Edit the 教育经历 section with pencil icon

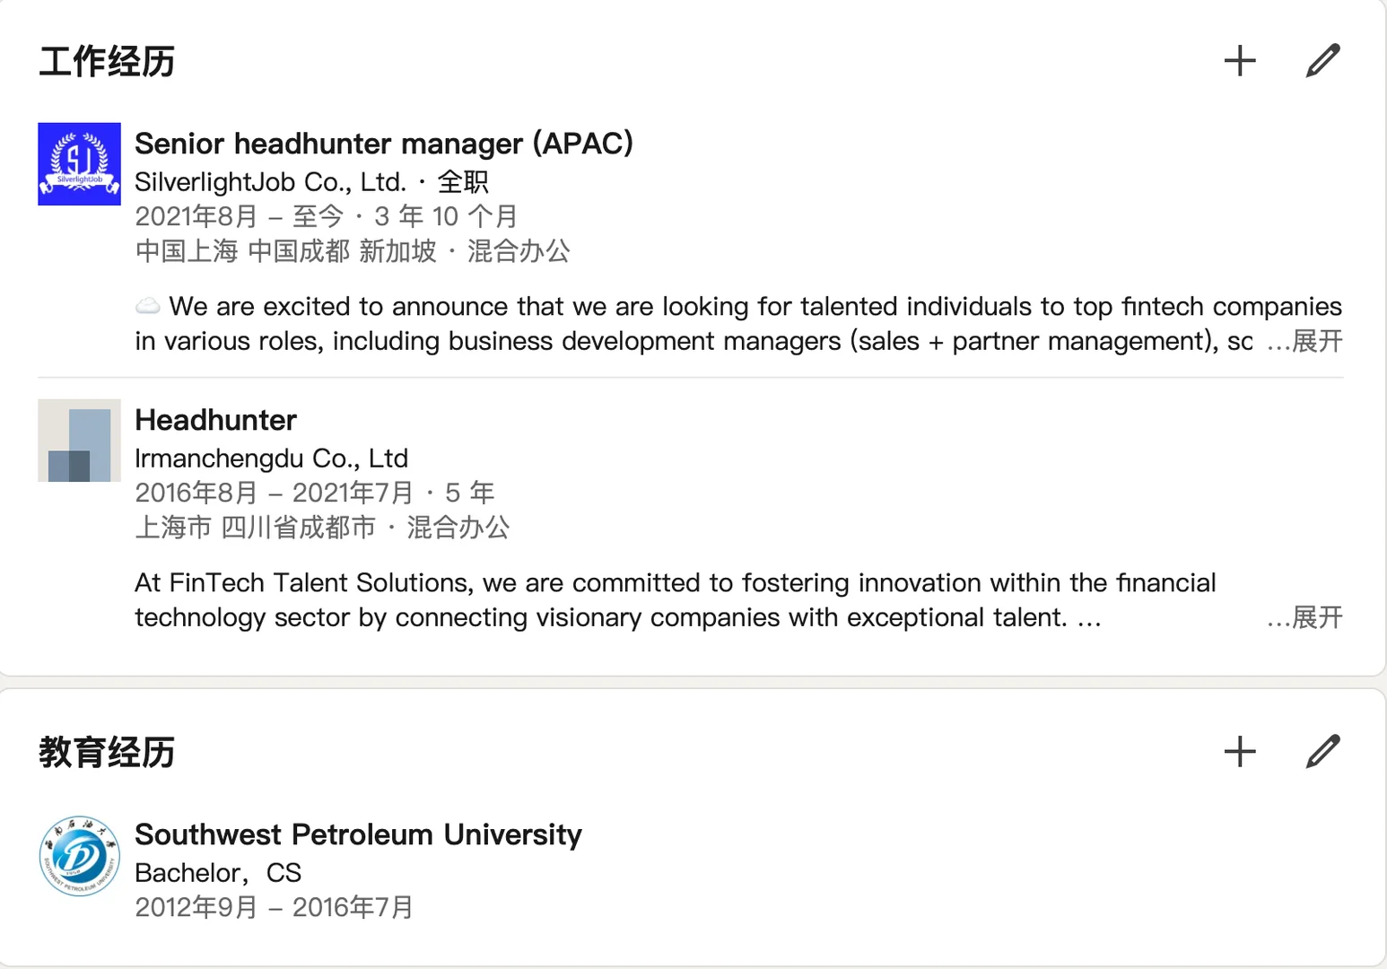click(x=1322, y=752)
